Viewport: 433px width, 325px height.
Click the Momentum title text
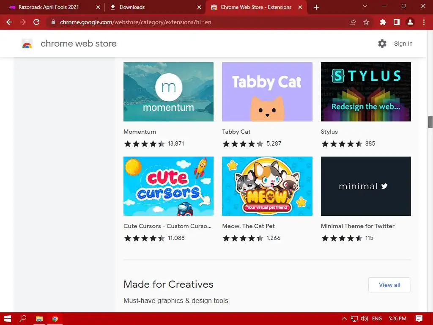[x=140, y=132]
